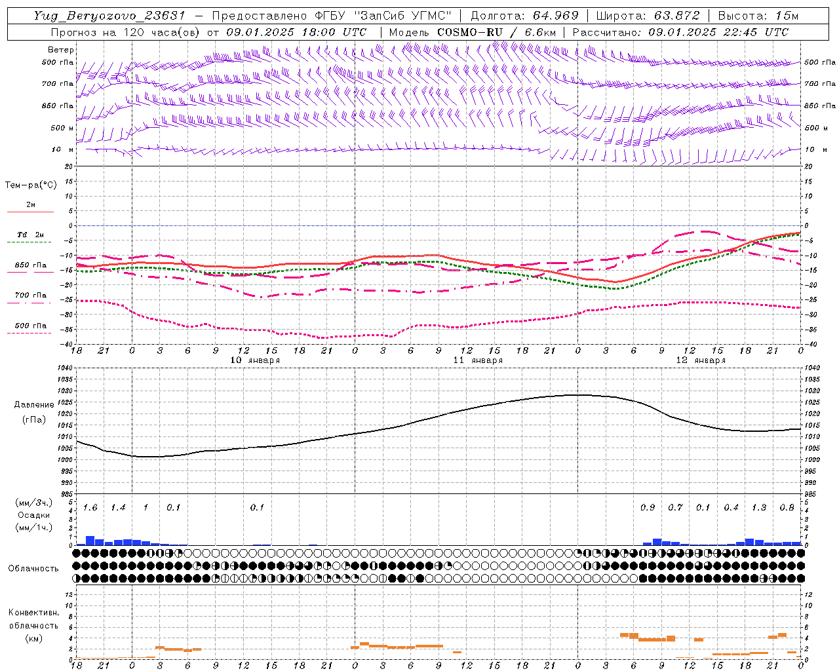Click the 1.3 precipitation total value

click(x=759, y=508)
